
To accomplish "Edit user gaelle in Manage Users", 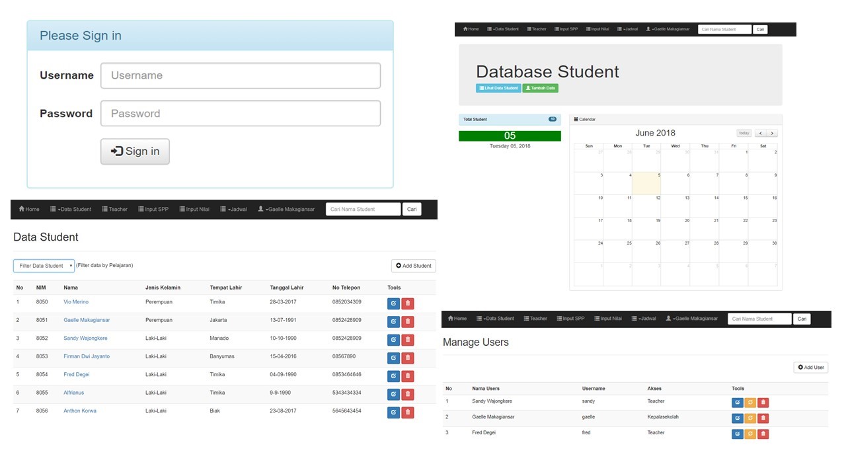I will point(738,418).
